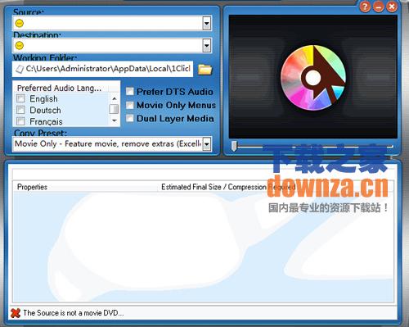
Task: Expand the Destination drive dropdown
Action: tap(207, 46)
